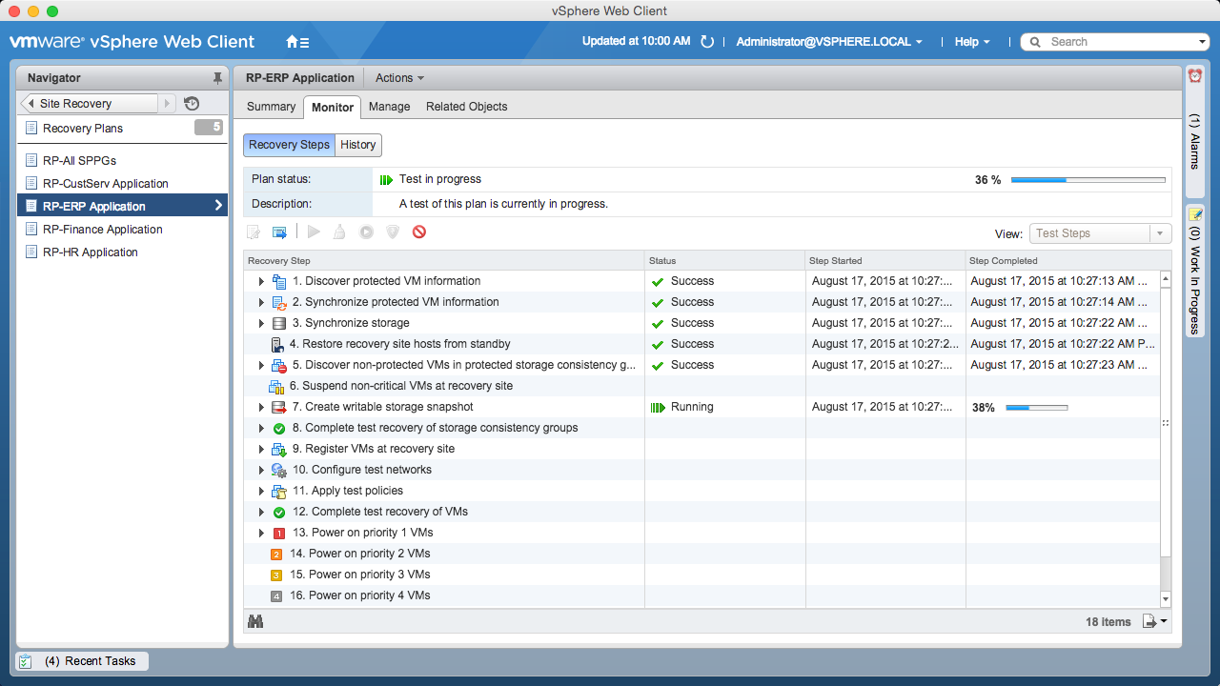Sort by Step Completed column header
The width and height of the screenshot is (1220, 686).
coord(1068,260)
